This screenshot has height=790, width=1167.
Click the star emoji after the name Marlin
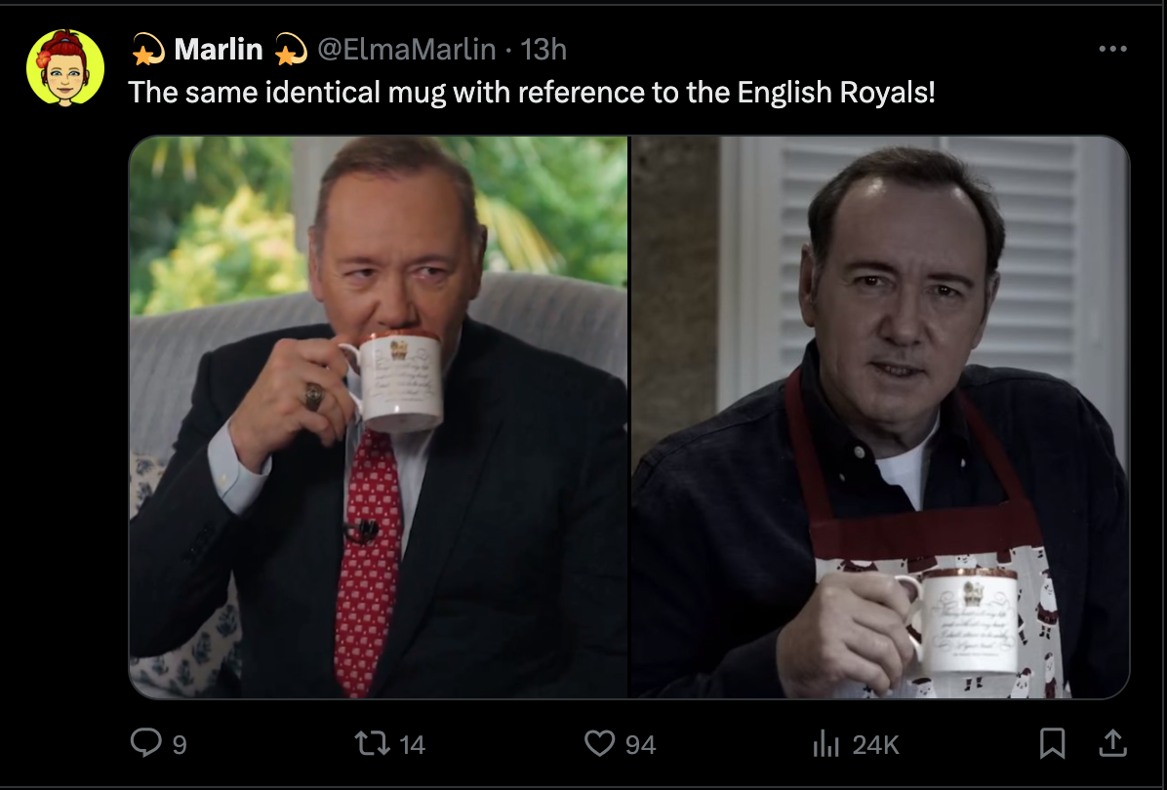pyautogui.click(x=290, y=49)
